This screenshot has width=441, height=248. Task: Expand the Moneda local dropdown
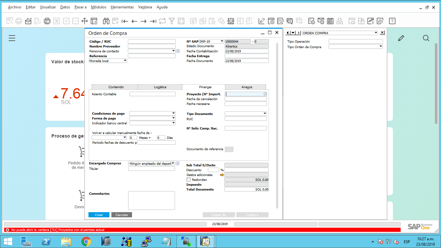point(125,61)
